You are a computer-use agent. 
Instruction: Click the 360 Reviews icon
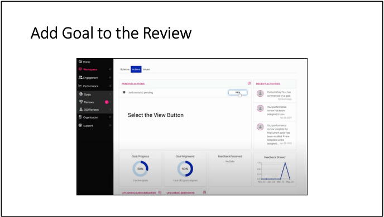pyautogui.click(x=81, y=109)
